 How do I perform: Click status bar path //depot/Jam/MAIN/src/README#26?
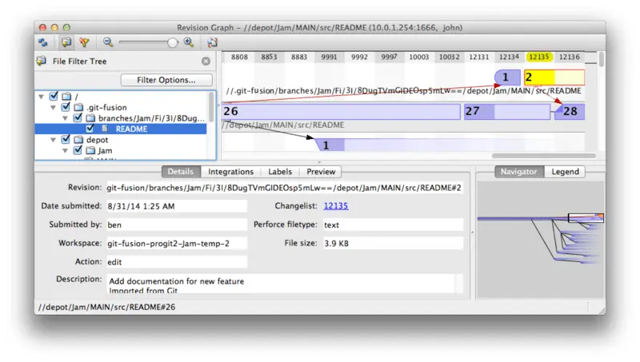tap(106, 307)
